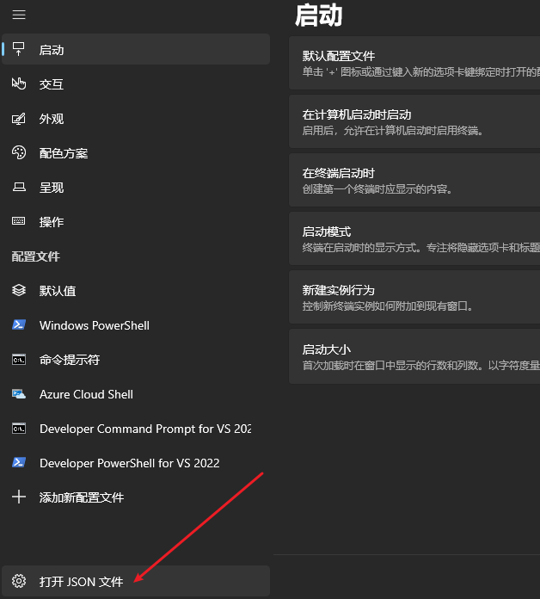The width and height of the screenshot is (540, 599).
Task: Open Azure Cloud Shell profile settings
Action: pyautogui.click(x=86, y=394)
